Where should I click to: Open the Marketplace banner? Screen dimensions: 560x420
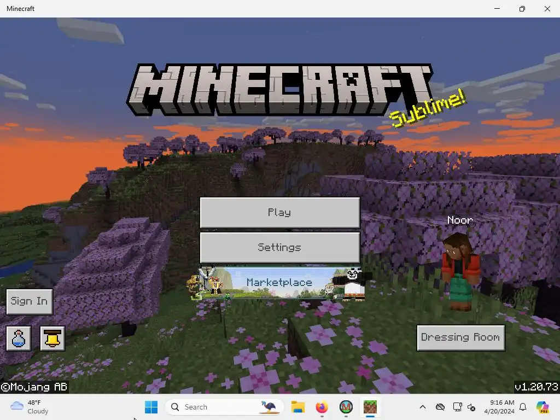(x=279, y=283)
